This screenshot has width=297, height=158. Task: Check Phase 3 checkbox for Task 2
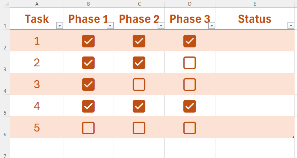190,63
